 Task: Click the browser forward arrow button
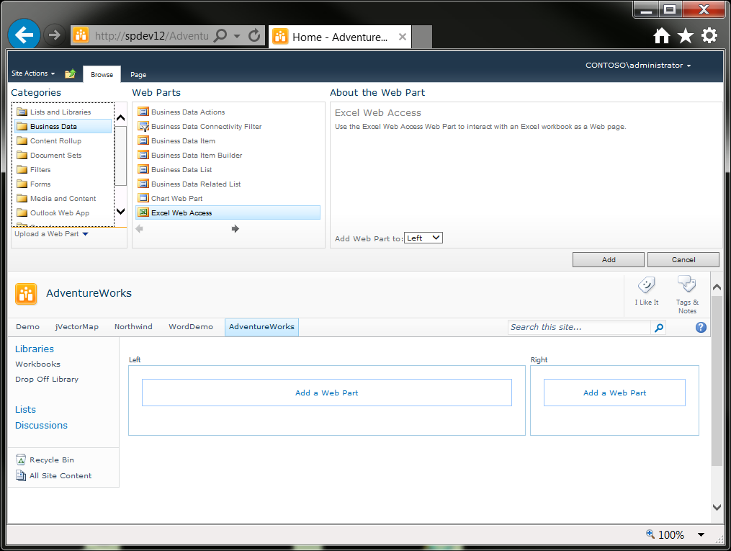(x=54, y=35)
